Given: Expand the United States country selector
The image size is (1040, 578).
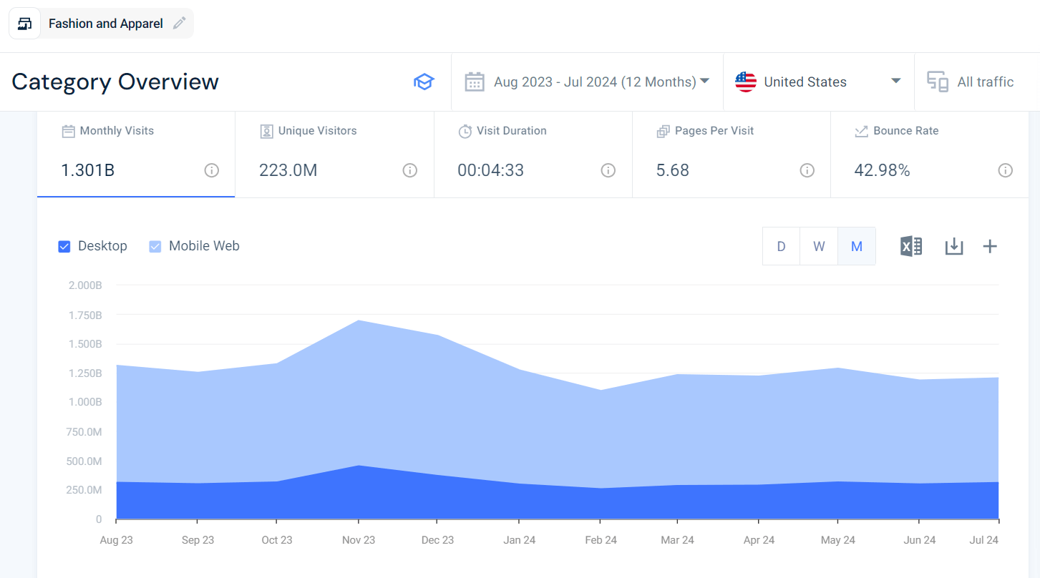Looking at the screenshot, I should pos(818,82).
